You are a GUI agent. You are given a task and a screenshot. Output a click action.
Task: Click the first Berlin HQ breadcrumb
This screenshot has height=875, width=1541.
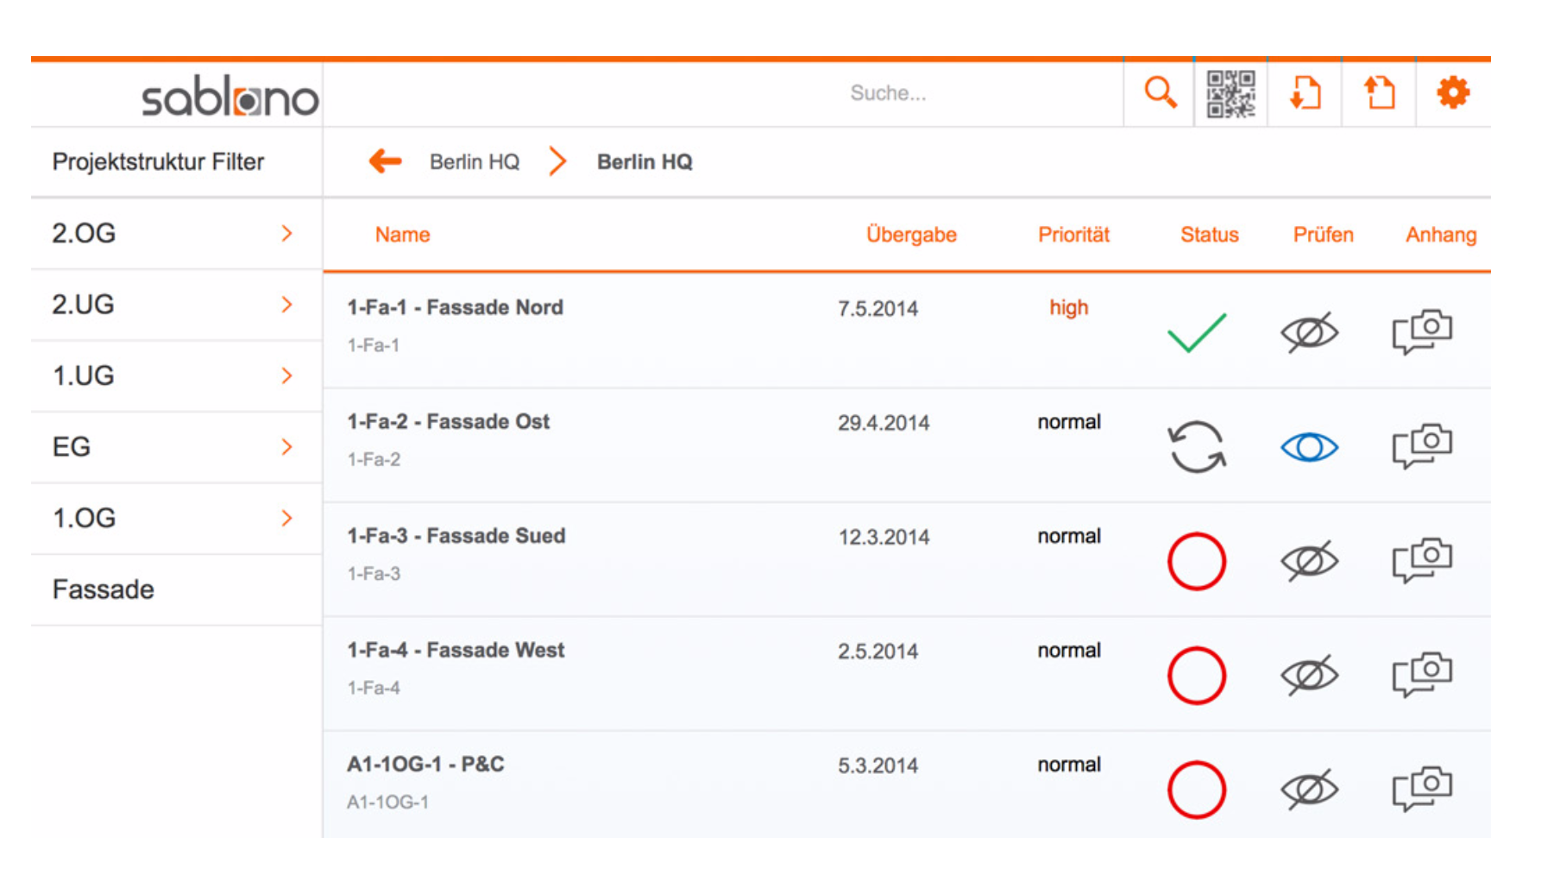(x=475, y=162)
